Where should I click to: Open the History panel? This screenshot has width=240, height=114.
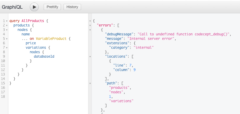coord(72,7)
